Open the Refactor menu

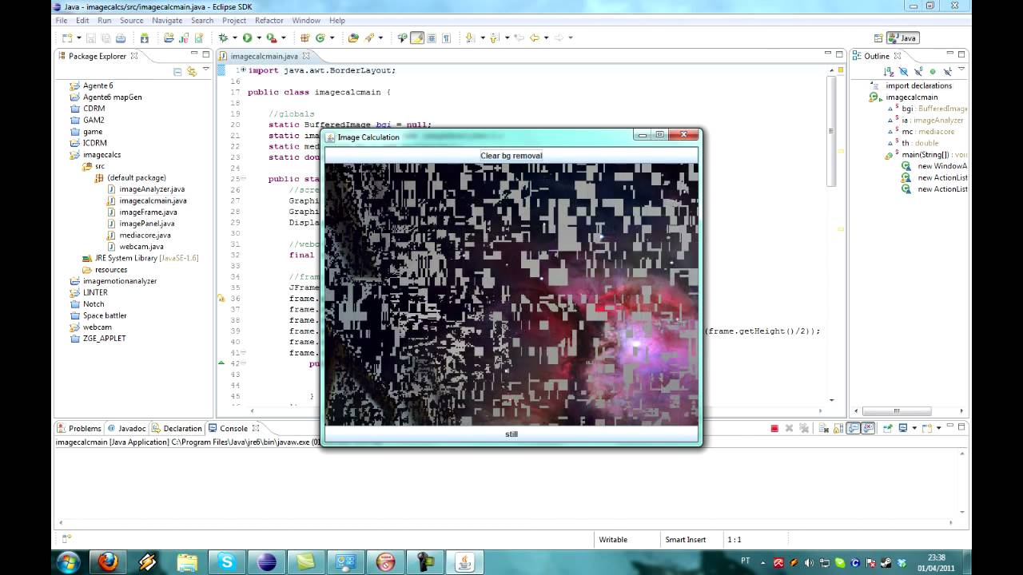tap(269, 20)
